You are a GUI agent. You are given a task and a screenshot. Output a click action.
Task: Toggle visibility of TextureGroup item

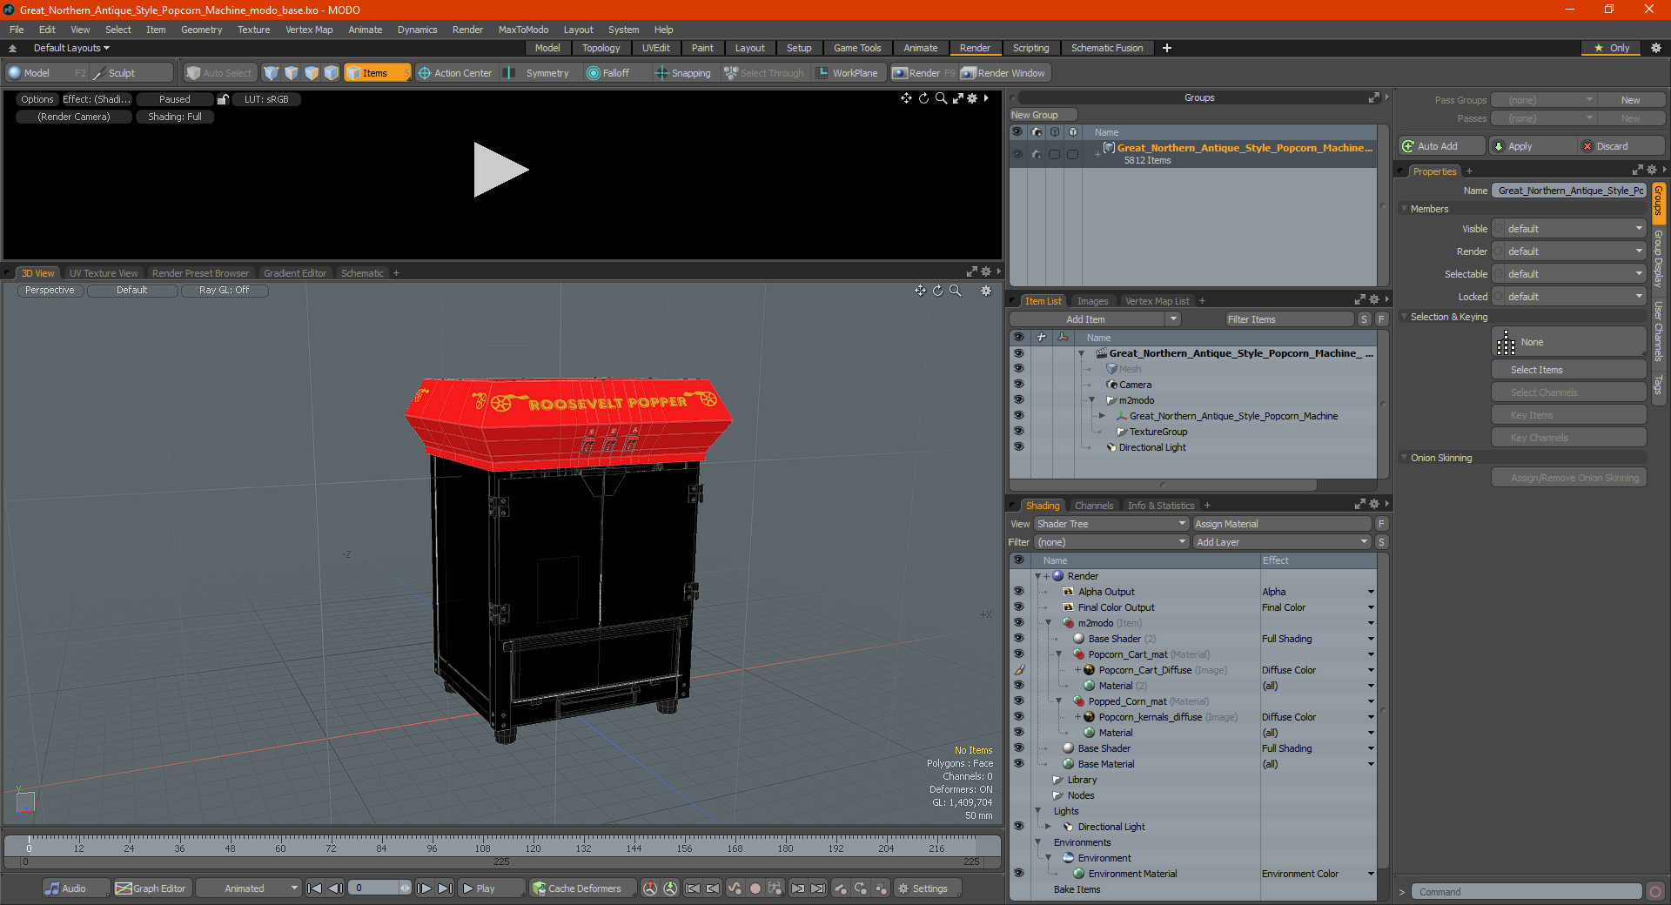[1018, 432]
